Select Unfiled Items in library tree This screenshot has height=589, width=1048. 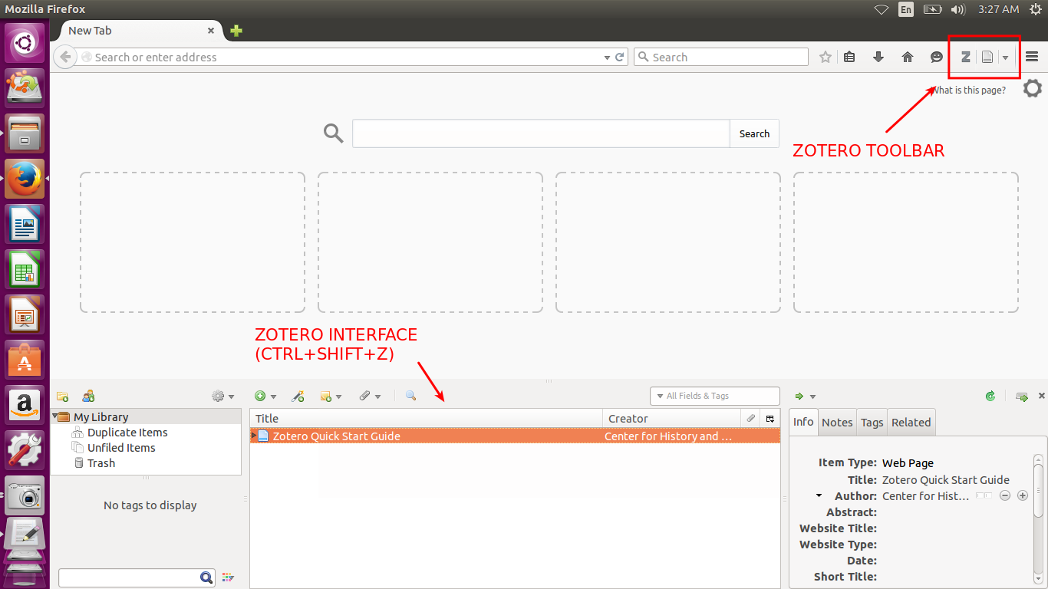click(121, 448)
